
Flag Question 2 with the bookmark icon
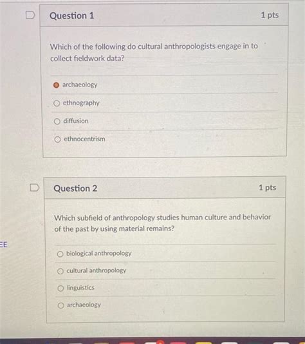[x=35, y=188]
